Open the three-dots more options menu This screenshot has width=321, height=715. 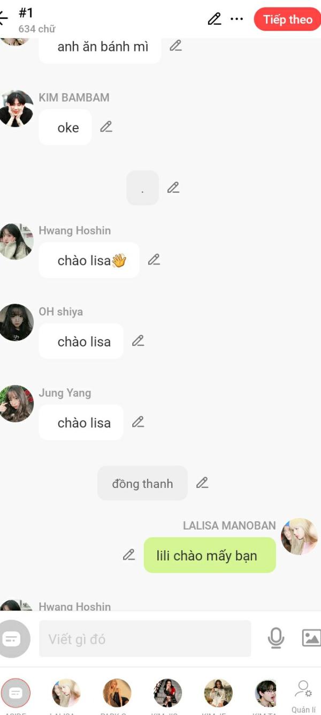[236, 19]
